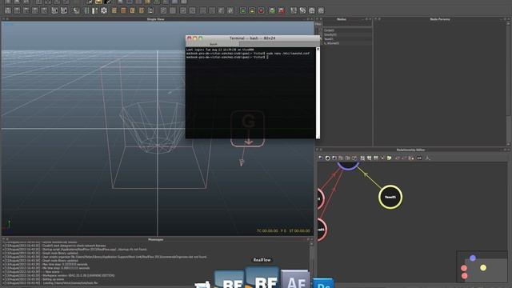Select the first node row above Gravity01
This screenshot has width=512, height=288.
pyautogui.click(x=347, y=30)
